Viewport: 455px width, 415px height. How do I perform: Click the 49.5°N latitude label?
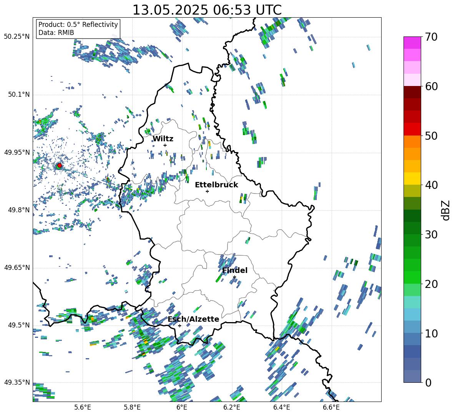pos(18,325)
